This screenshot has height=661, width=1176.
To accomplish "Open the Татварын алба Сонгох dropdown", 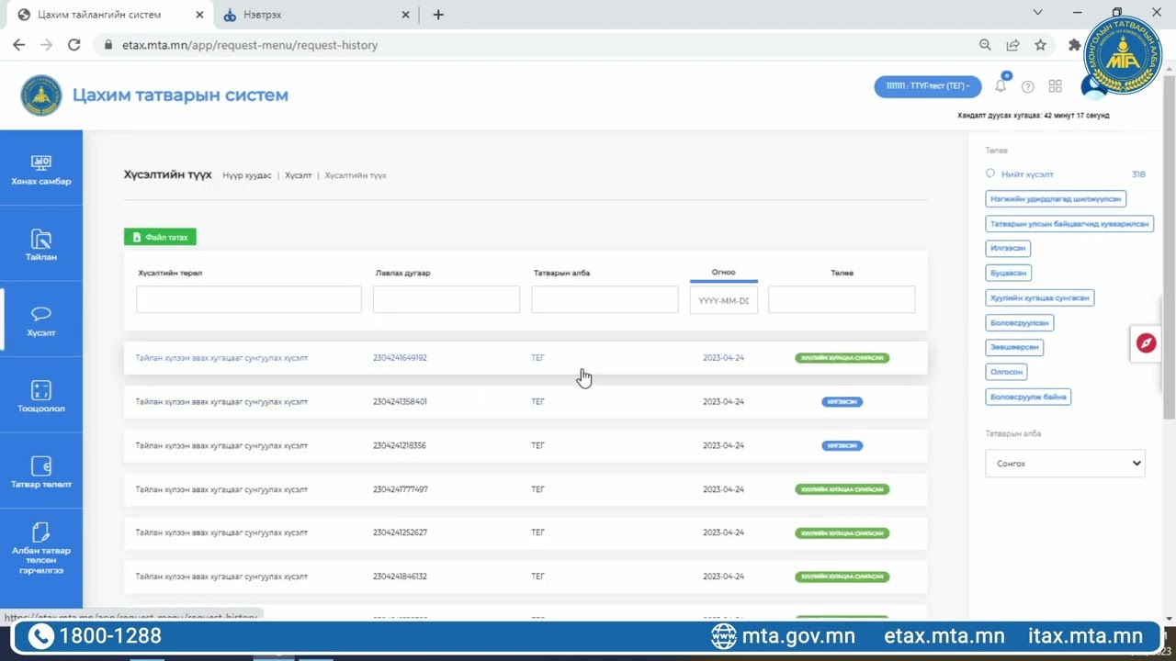I will pyautogui.click(x=1066, y=464).
